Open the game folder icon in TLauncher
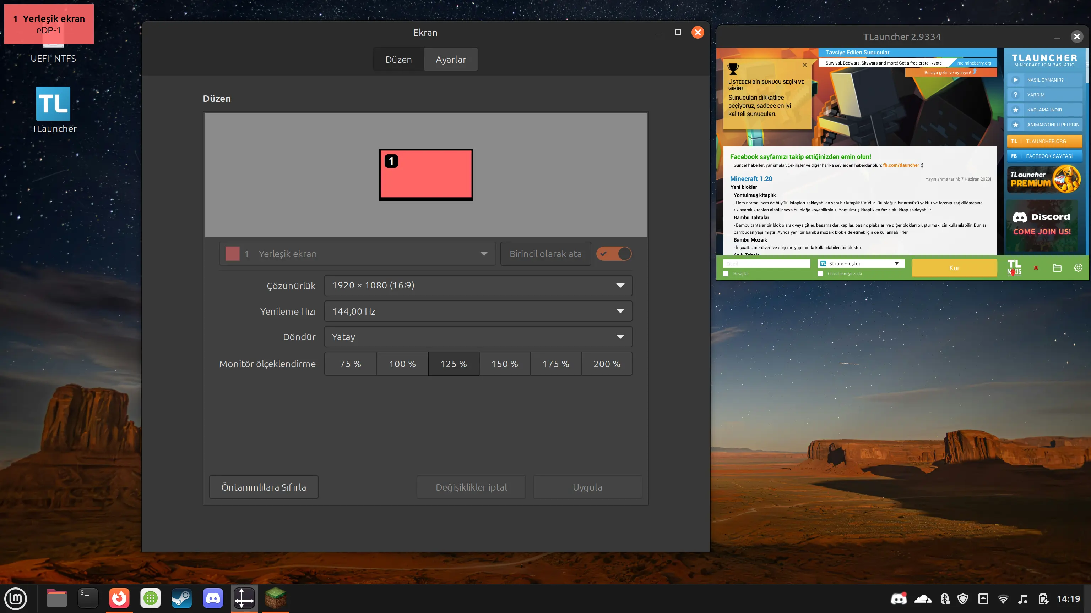 click(x=1057, y=268)
